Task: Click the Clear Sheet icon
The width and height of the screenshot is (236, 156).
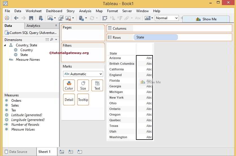Action: (x=68, y=18)
